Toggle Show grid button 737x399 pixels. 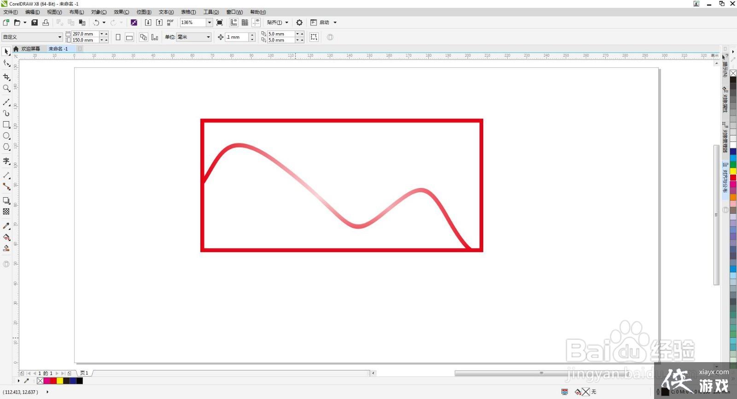tap(245, 22)
